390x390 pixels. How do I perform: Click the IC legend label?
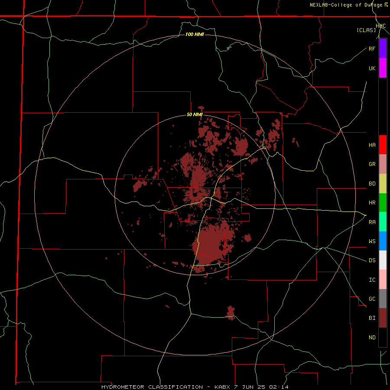372,279
